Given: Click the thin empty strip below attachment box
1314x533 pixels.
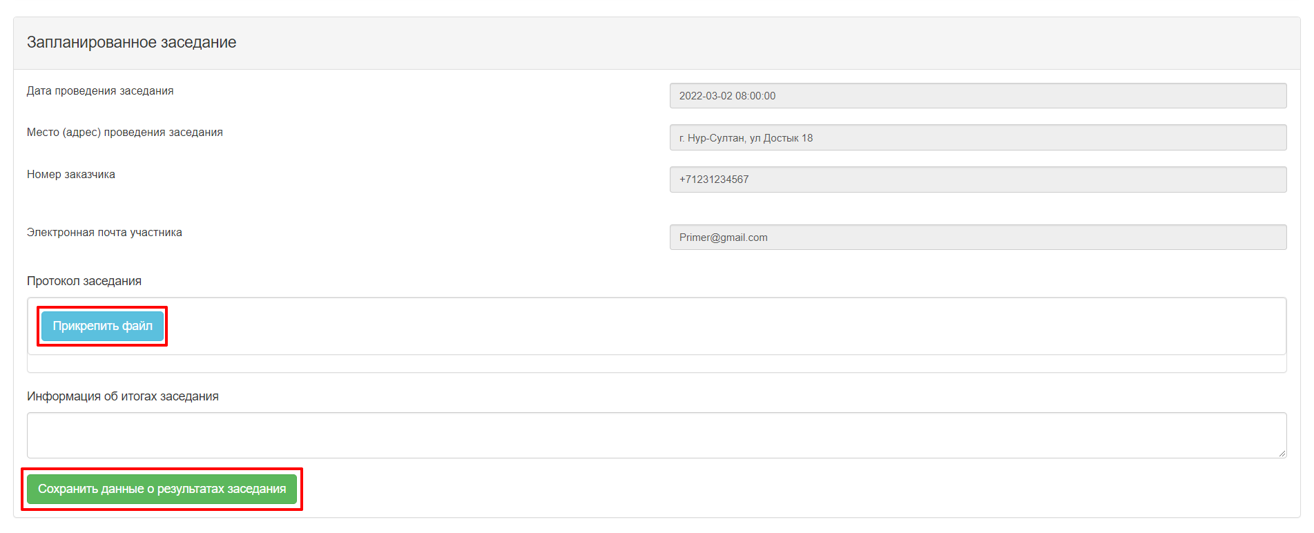Looking at the screenshot, I should pos(657,364).
